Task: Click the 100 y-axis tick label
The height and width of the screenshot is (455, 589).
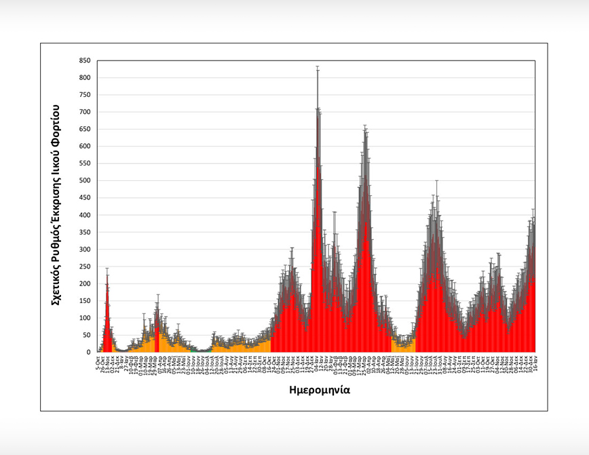Action: (x=85, y=318)
